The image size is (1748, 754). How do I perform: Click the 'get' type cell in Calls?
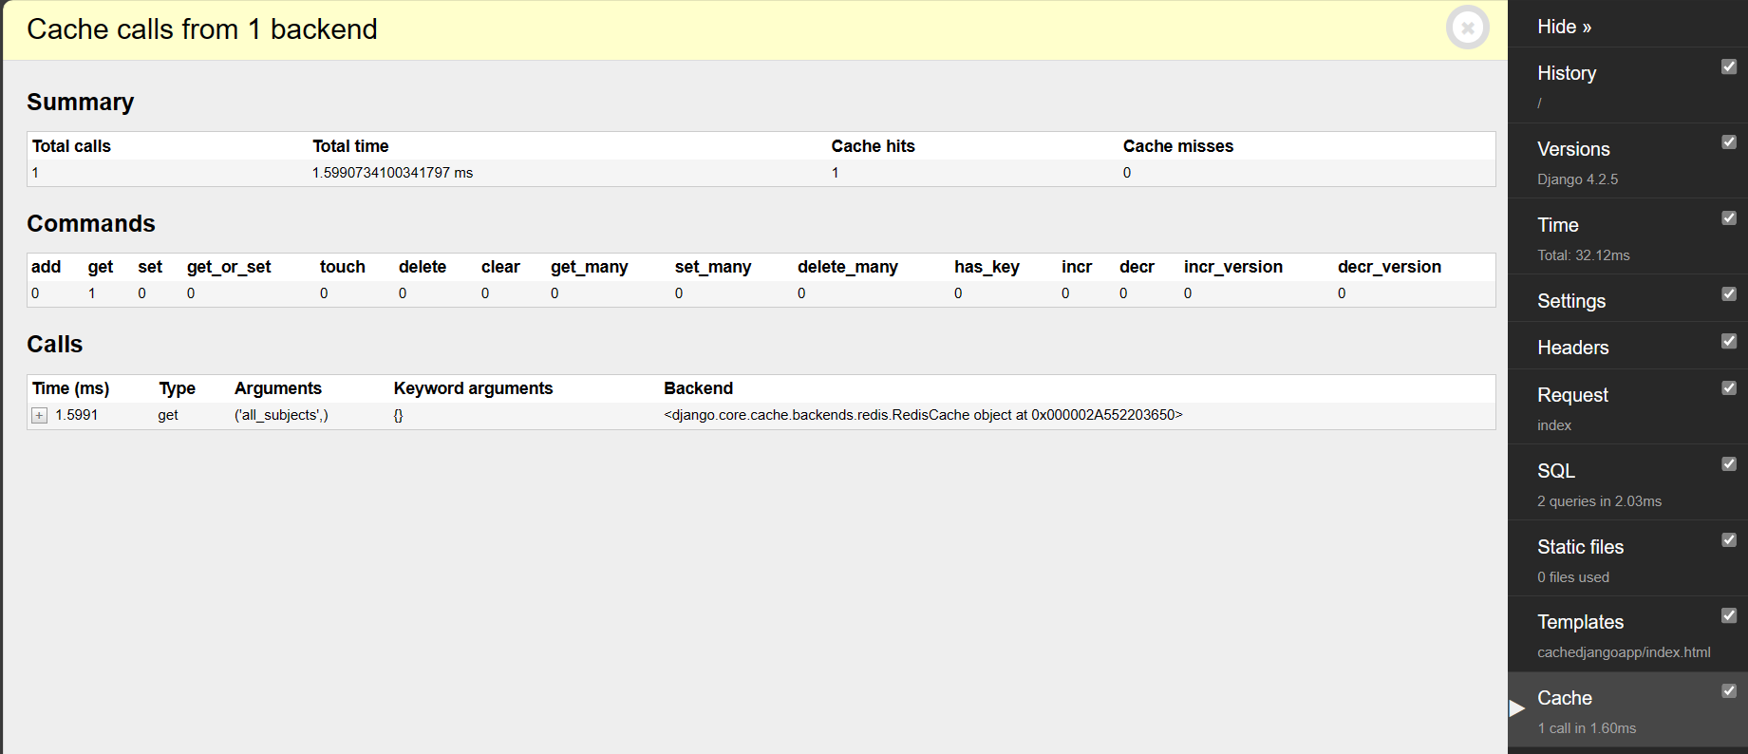click(x=168, y=415)
